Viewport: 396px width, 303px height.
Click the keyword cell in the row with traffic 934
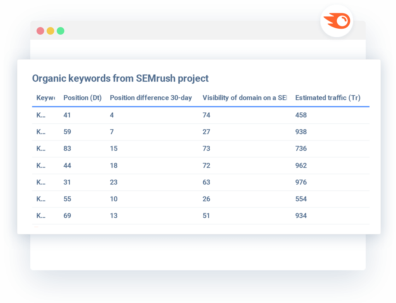coord(41,215)
